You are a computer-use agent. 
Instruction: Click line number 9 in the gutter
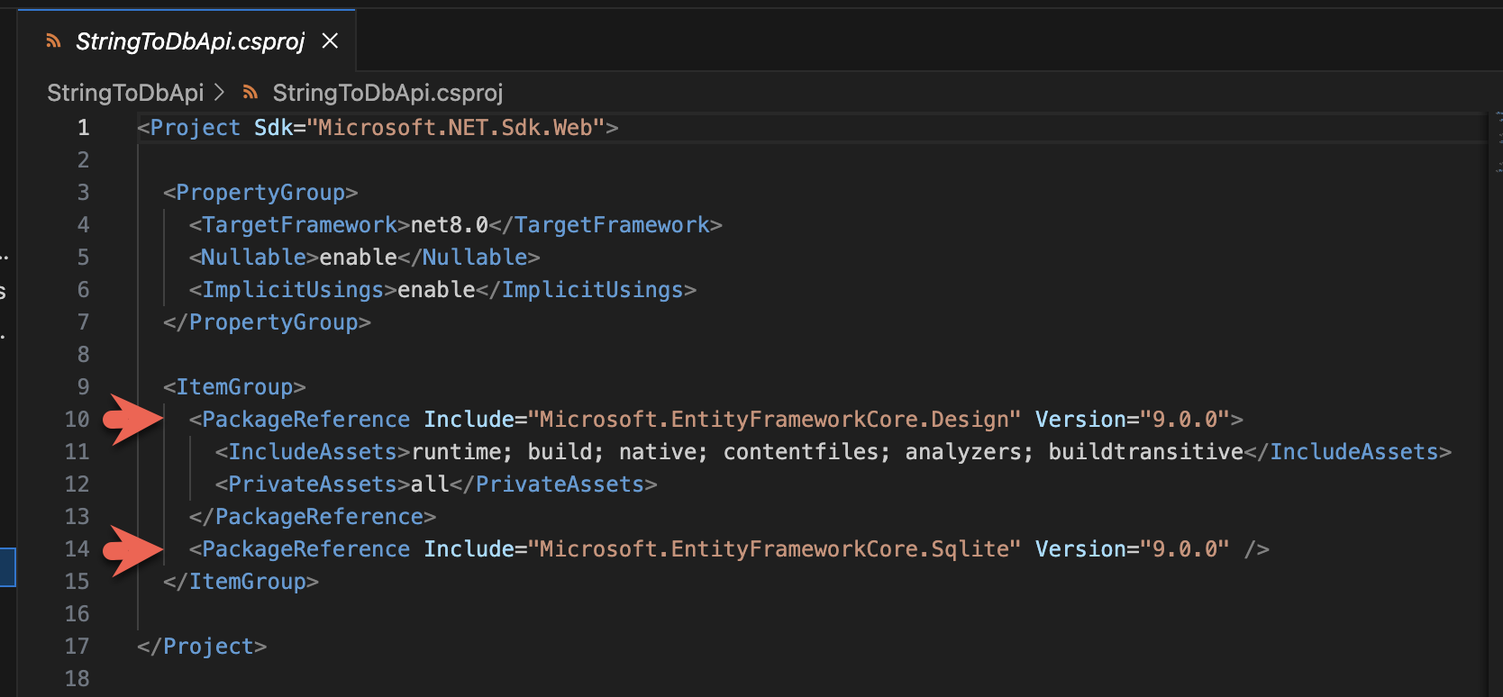click(83, 387)
